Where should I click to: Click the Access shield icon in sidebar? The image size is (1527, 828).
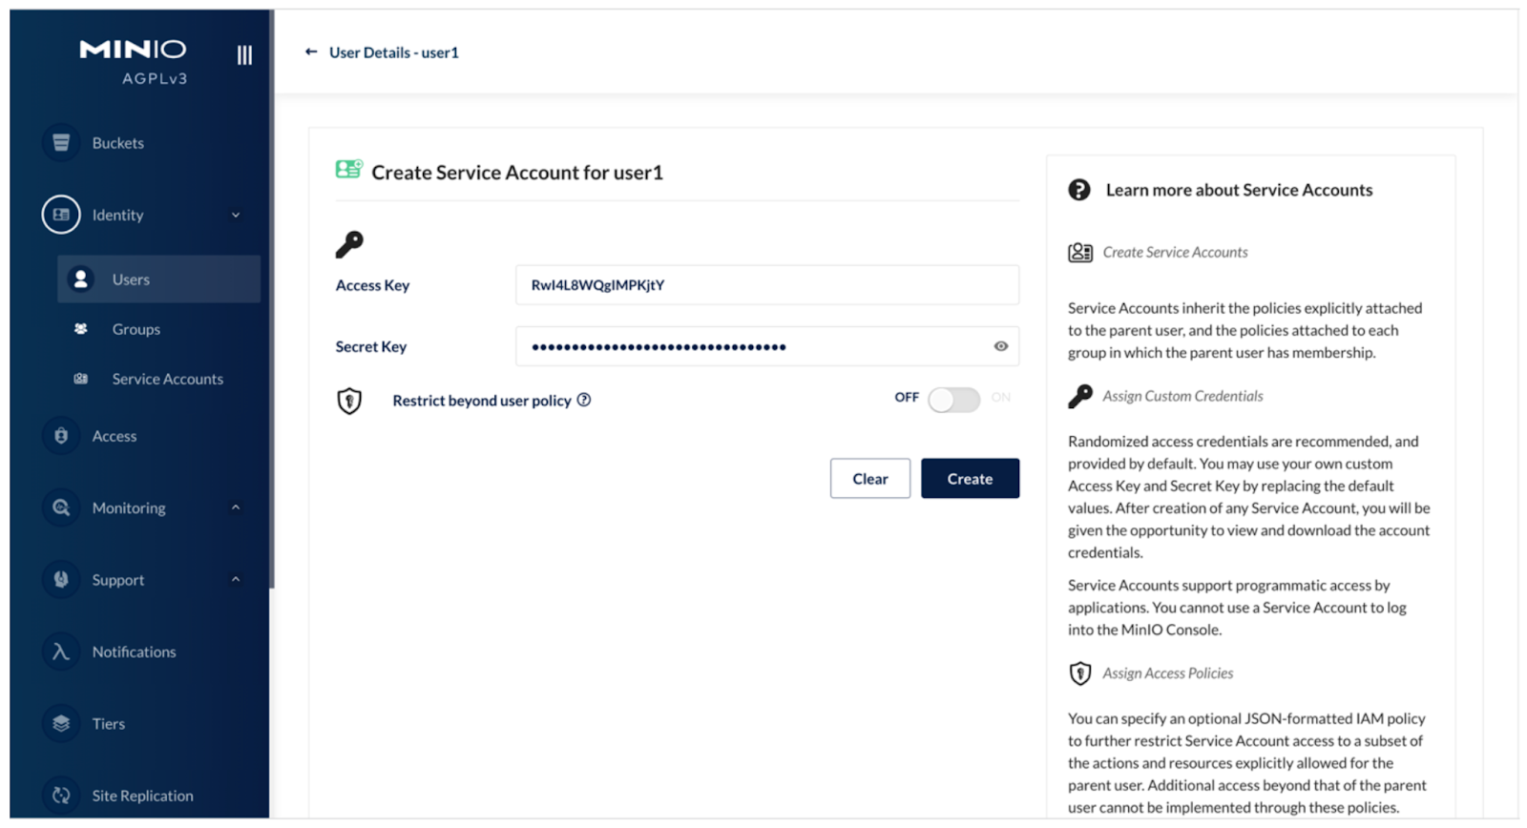(61, 436)
